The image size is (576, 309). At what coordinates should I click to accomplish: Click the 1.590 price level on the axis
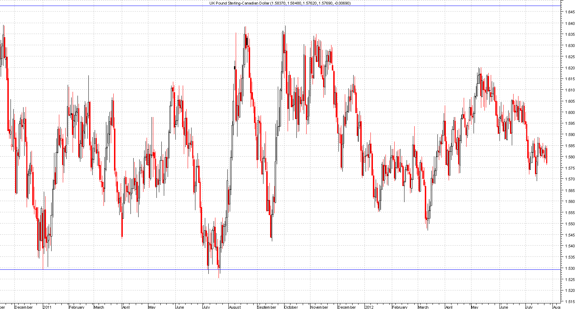point(570,135)
